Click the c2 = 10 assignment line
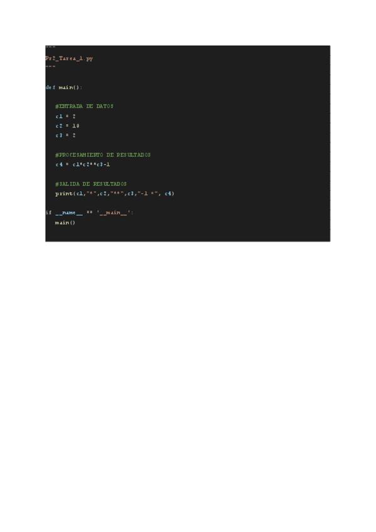Viewport: 376px width, 532px height. pyautogui.click(x=67, y=125)
